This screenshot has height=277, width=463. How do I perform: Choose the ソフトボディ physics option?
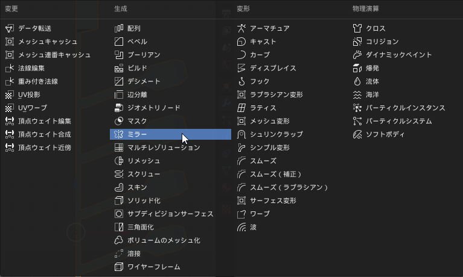click(x=386, y=134)
